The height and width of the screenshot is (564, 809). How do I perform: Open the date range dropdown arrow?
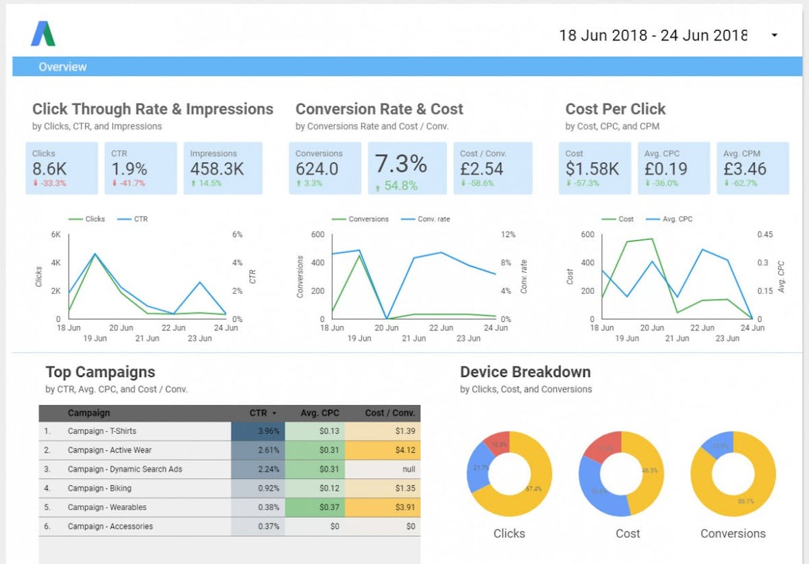click(774, 36)
